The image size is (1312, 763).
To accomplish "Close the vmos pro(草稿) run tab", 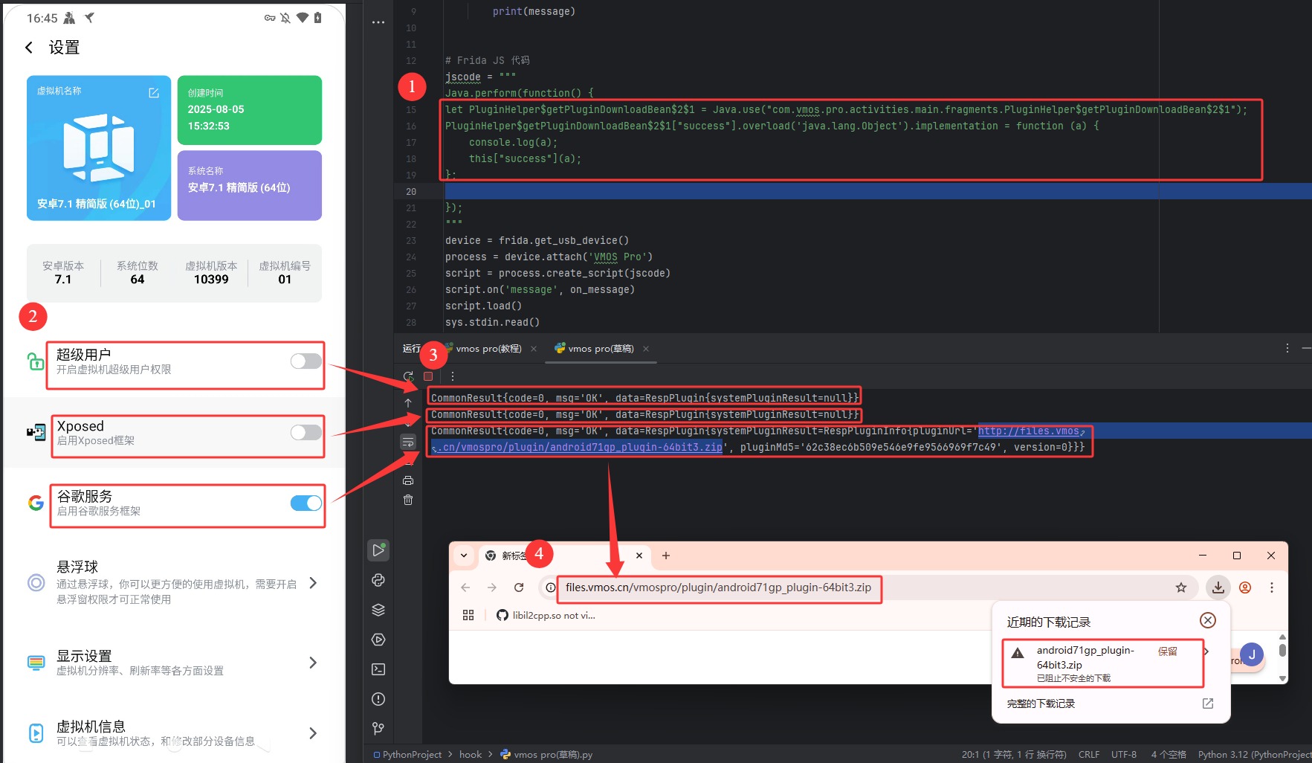I will point(646,349).
